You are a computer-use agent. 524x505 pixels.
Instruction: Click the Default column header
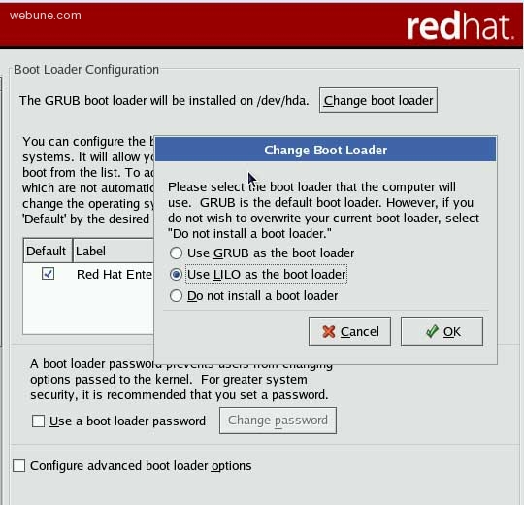click(48, 251)
